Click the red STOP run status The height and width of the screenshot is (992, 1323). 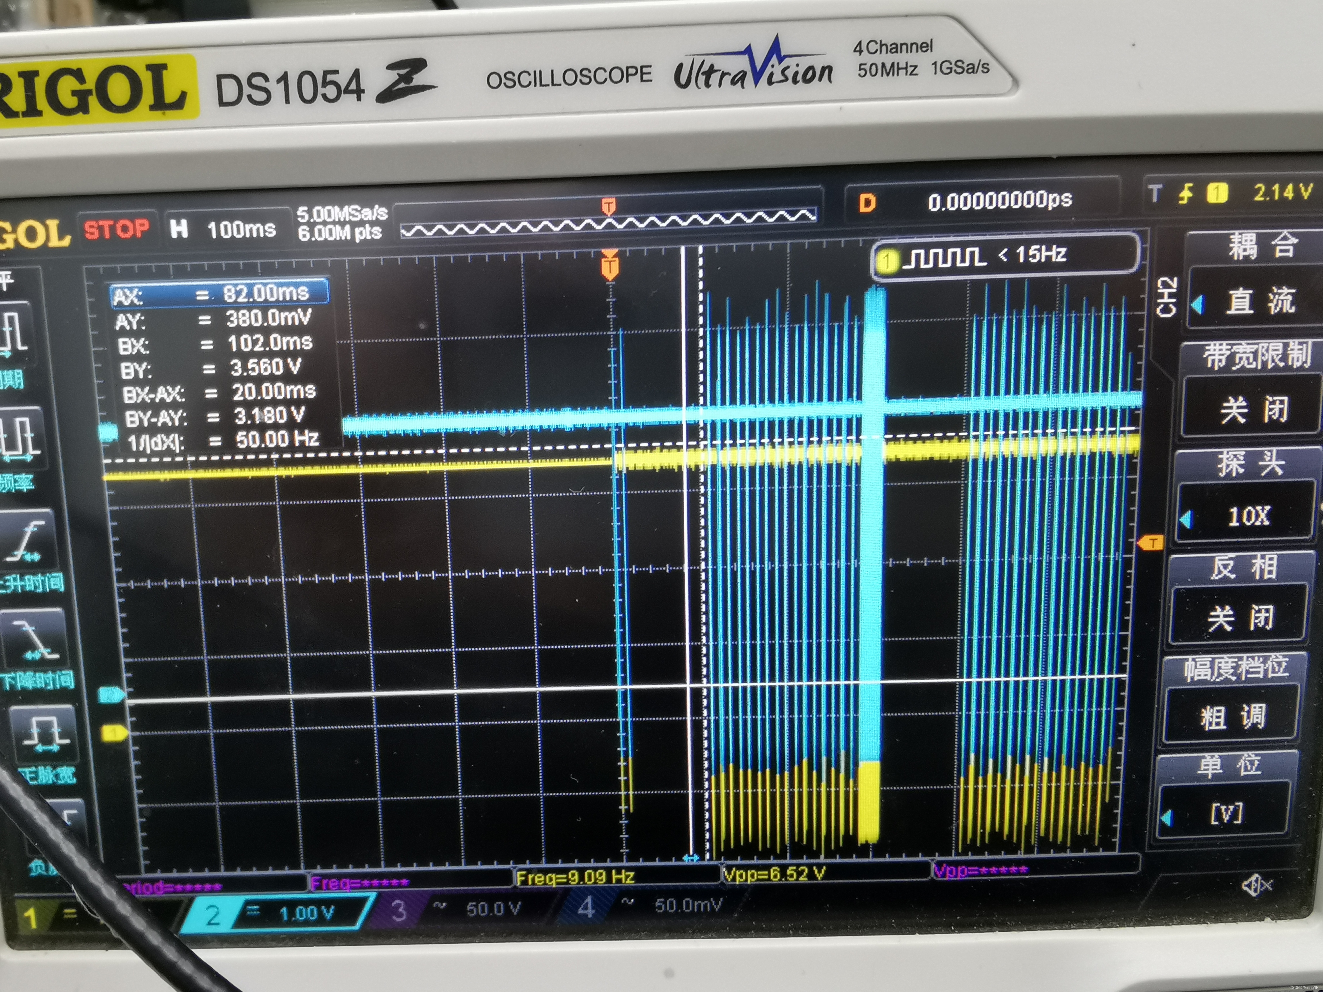117,229
